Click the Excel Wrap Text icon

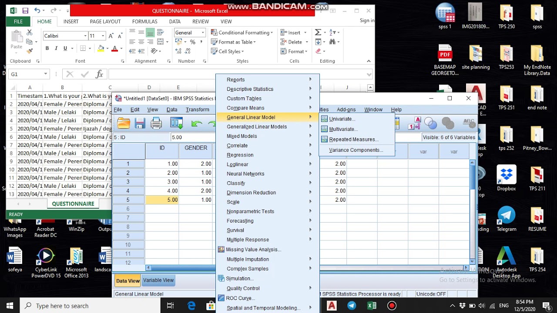pos(160,32)
